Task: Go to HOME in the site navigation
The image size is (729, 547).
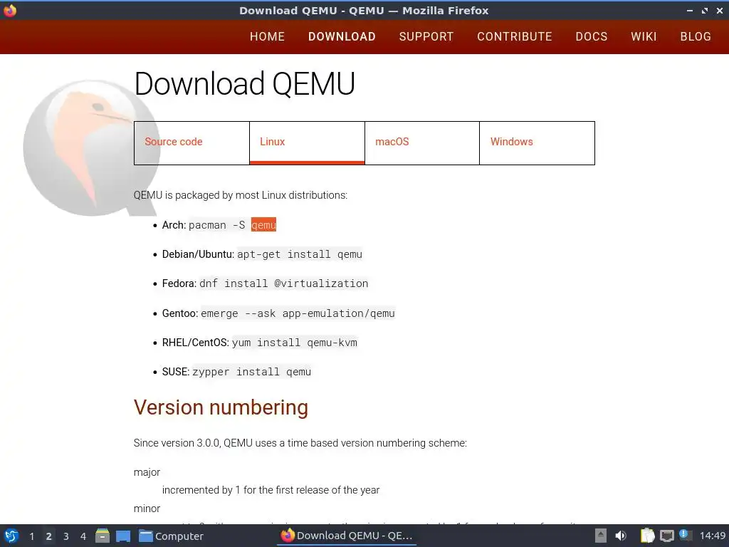Action: pos(268,37)
